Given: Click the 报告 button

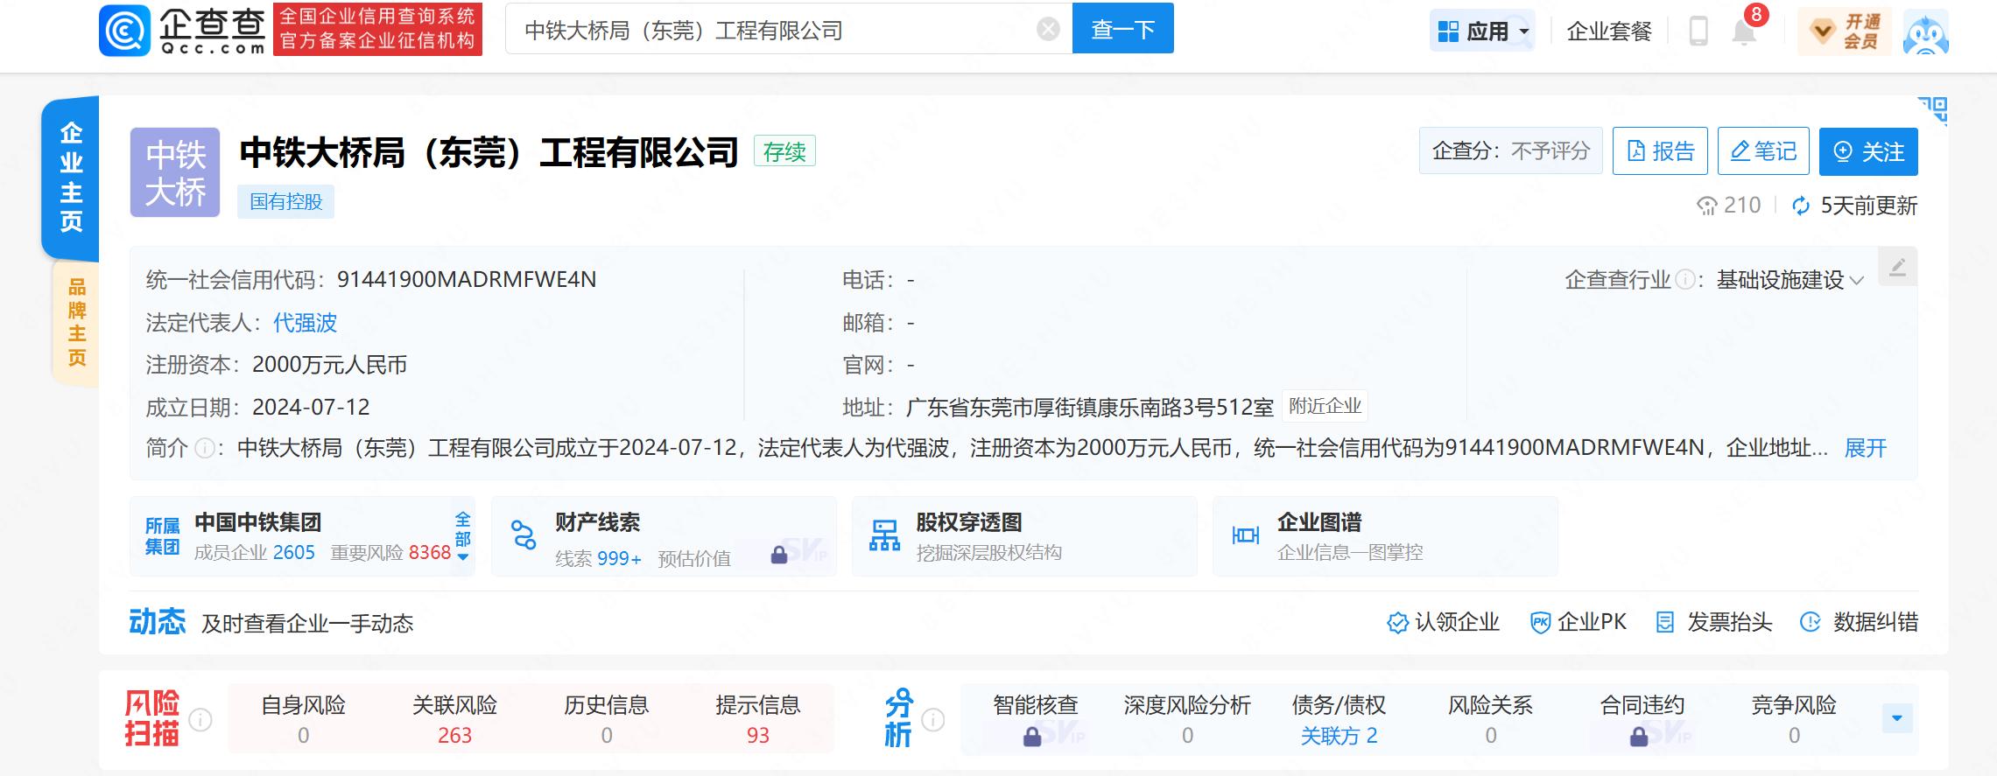Looking at the screenshot, I should [1661, 151].
